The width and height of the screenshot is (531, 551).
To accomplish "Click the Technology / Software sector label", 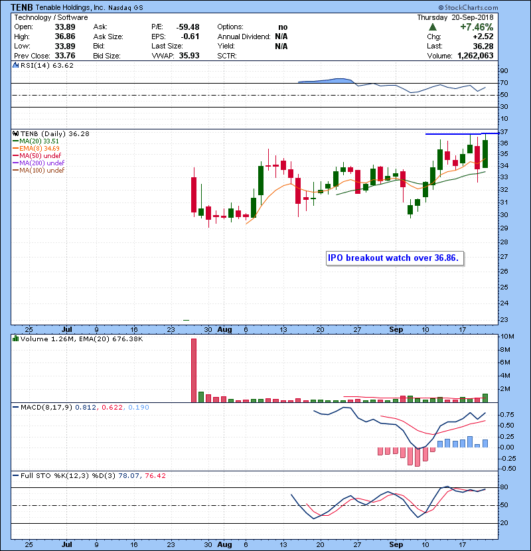I will pos(51,17).
